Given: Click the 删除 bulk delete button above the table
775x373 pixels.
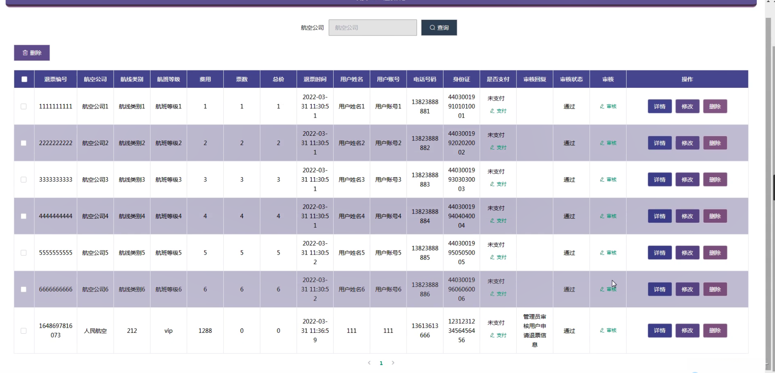Looking at the screenshot, I should tap(32, 53).
